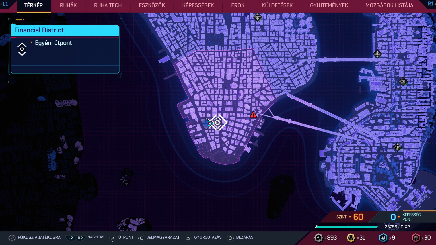This screenshot has width=436, height=245.
Task: Open the MOZGÁSOK LISTÁJA tab
Action: tap(389, 5)
